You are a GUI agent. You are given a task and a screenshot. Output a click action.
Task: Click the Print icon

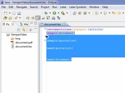19,13
